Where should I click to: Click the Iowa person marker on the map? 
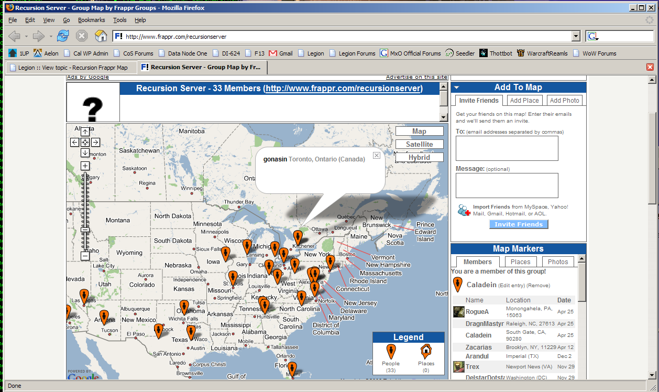[225, 254]
